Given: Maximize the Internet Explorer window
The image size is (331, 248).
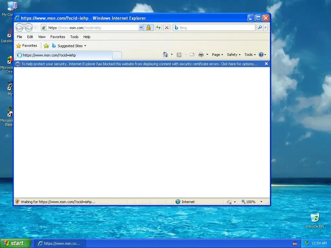Looking at the screenshot, I should point(258,18).
